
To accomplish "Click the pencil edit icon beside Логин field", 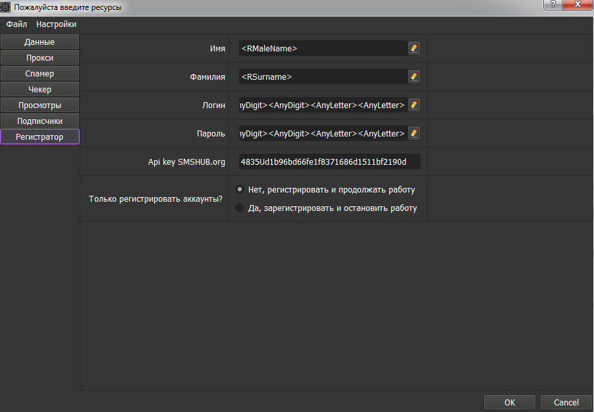I will [414, 105].
